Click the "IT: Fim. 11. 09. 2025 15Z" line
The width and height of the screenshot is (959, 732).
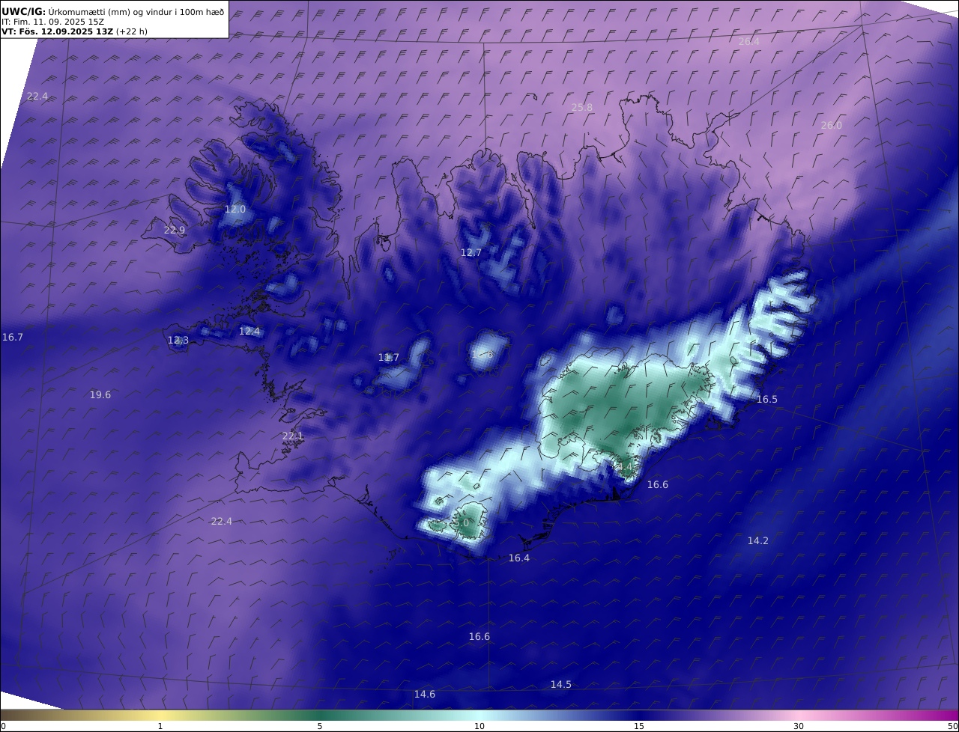point(52,22)
